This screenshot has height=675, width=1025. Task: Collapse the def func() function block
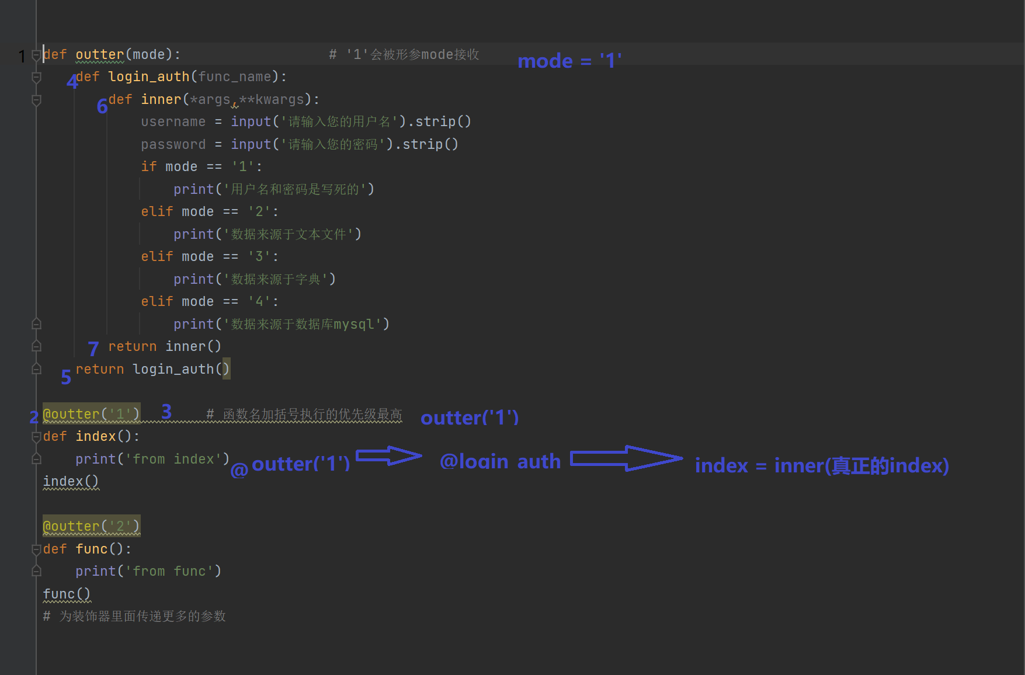[x=36, y=549]
